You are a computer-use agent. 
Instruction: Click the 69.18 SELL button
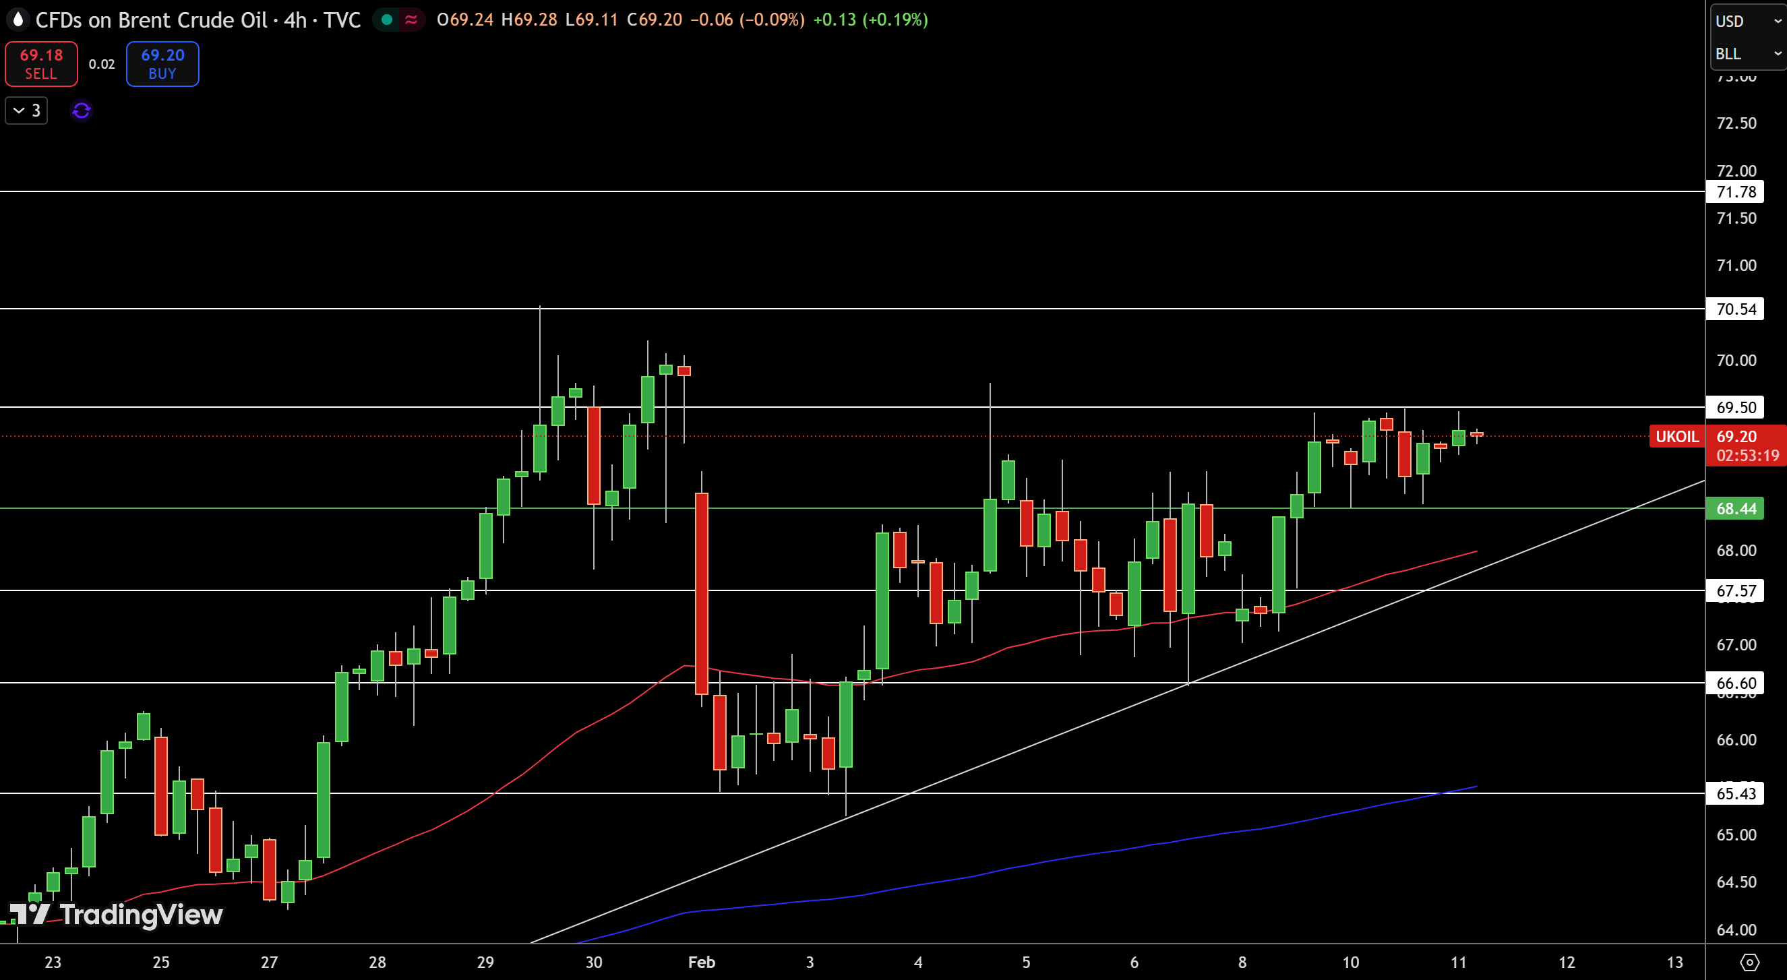[x=42, y=64]
